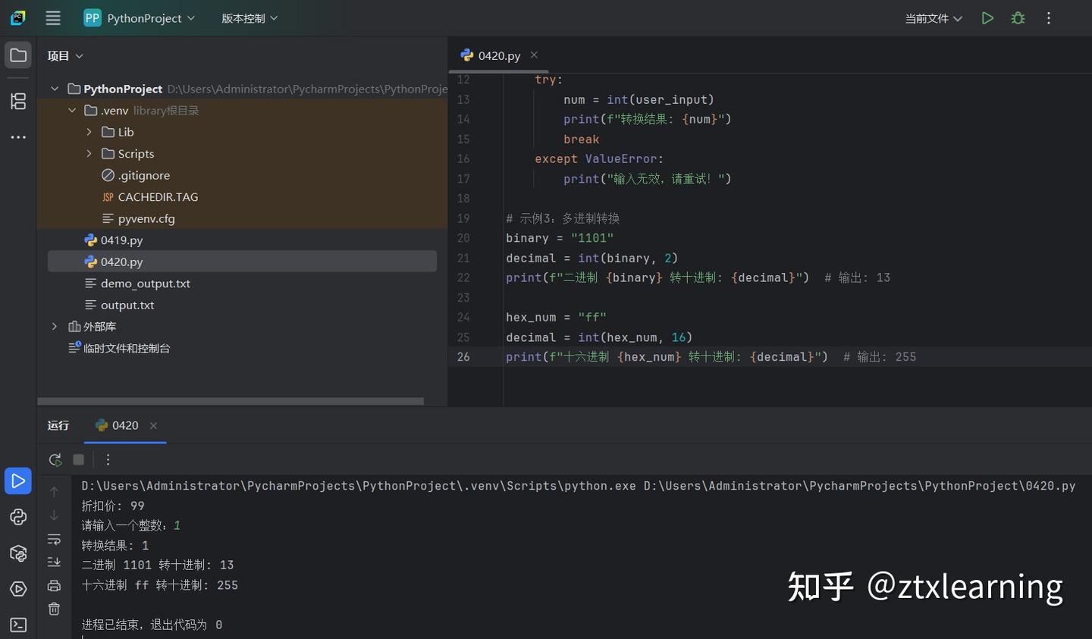
Task: Select the 运行 tool window title
Action: coord(58,425)
